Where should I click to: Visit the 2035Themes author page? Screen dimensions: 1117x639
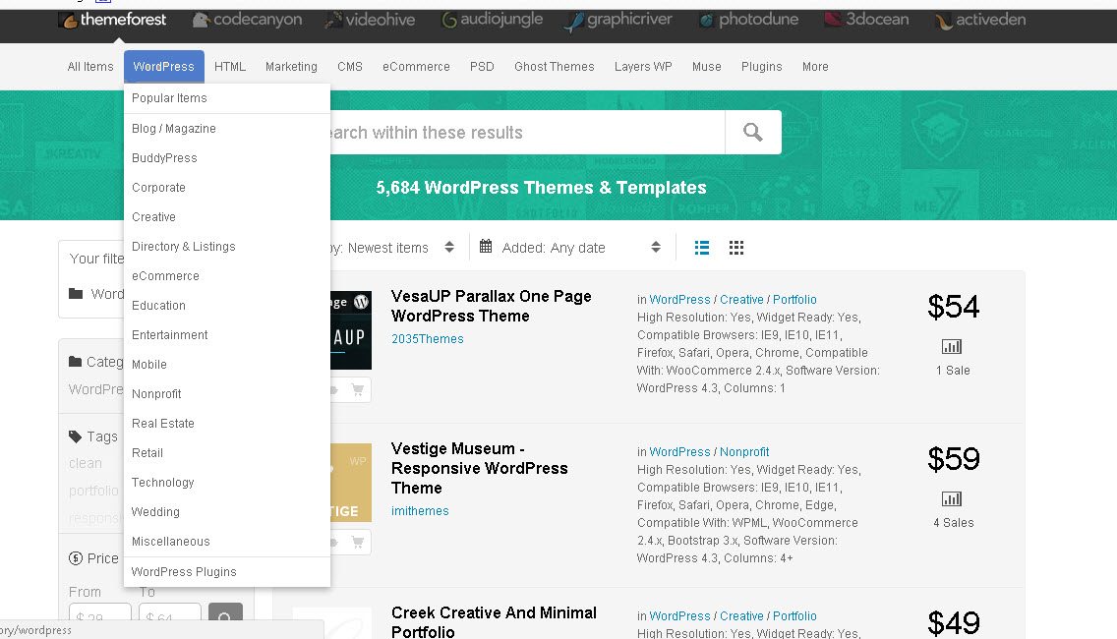tap(428, 339)
